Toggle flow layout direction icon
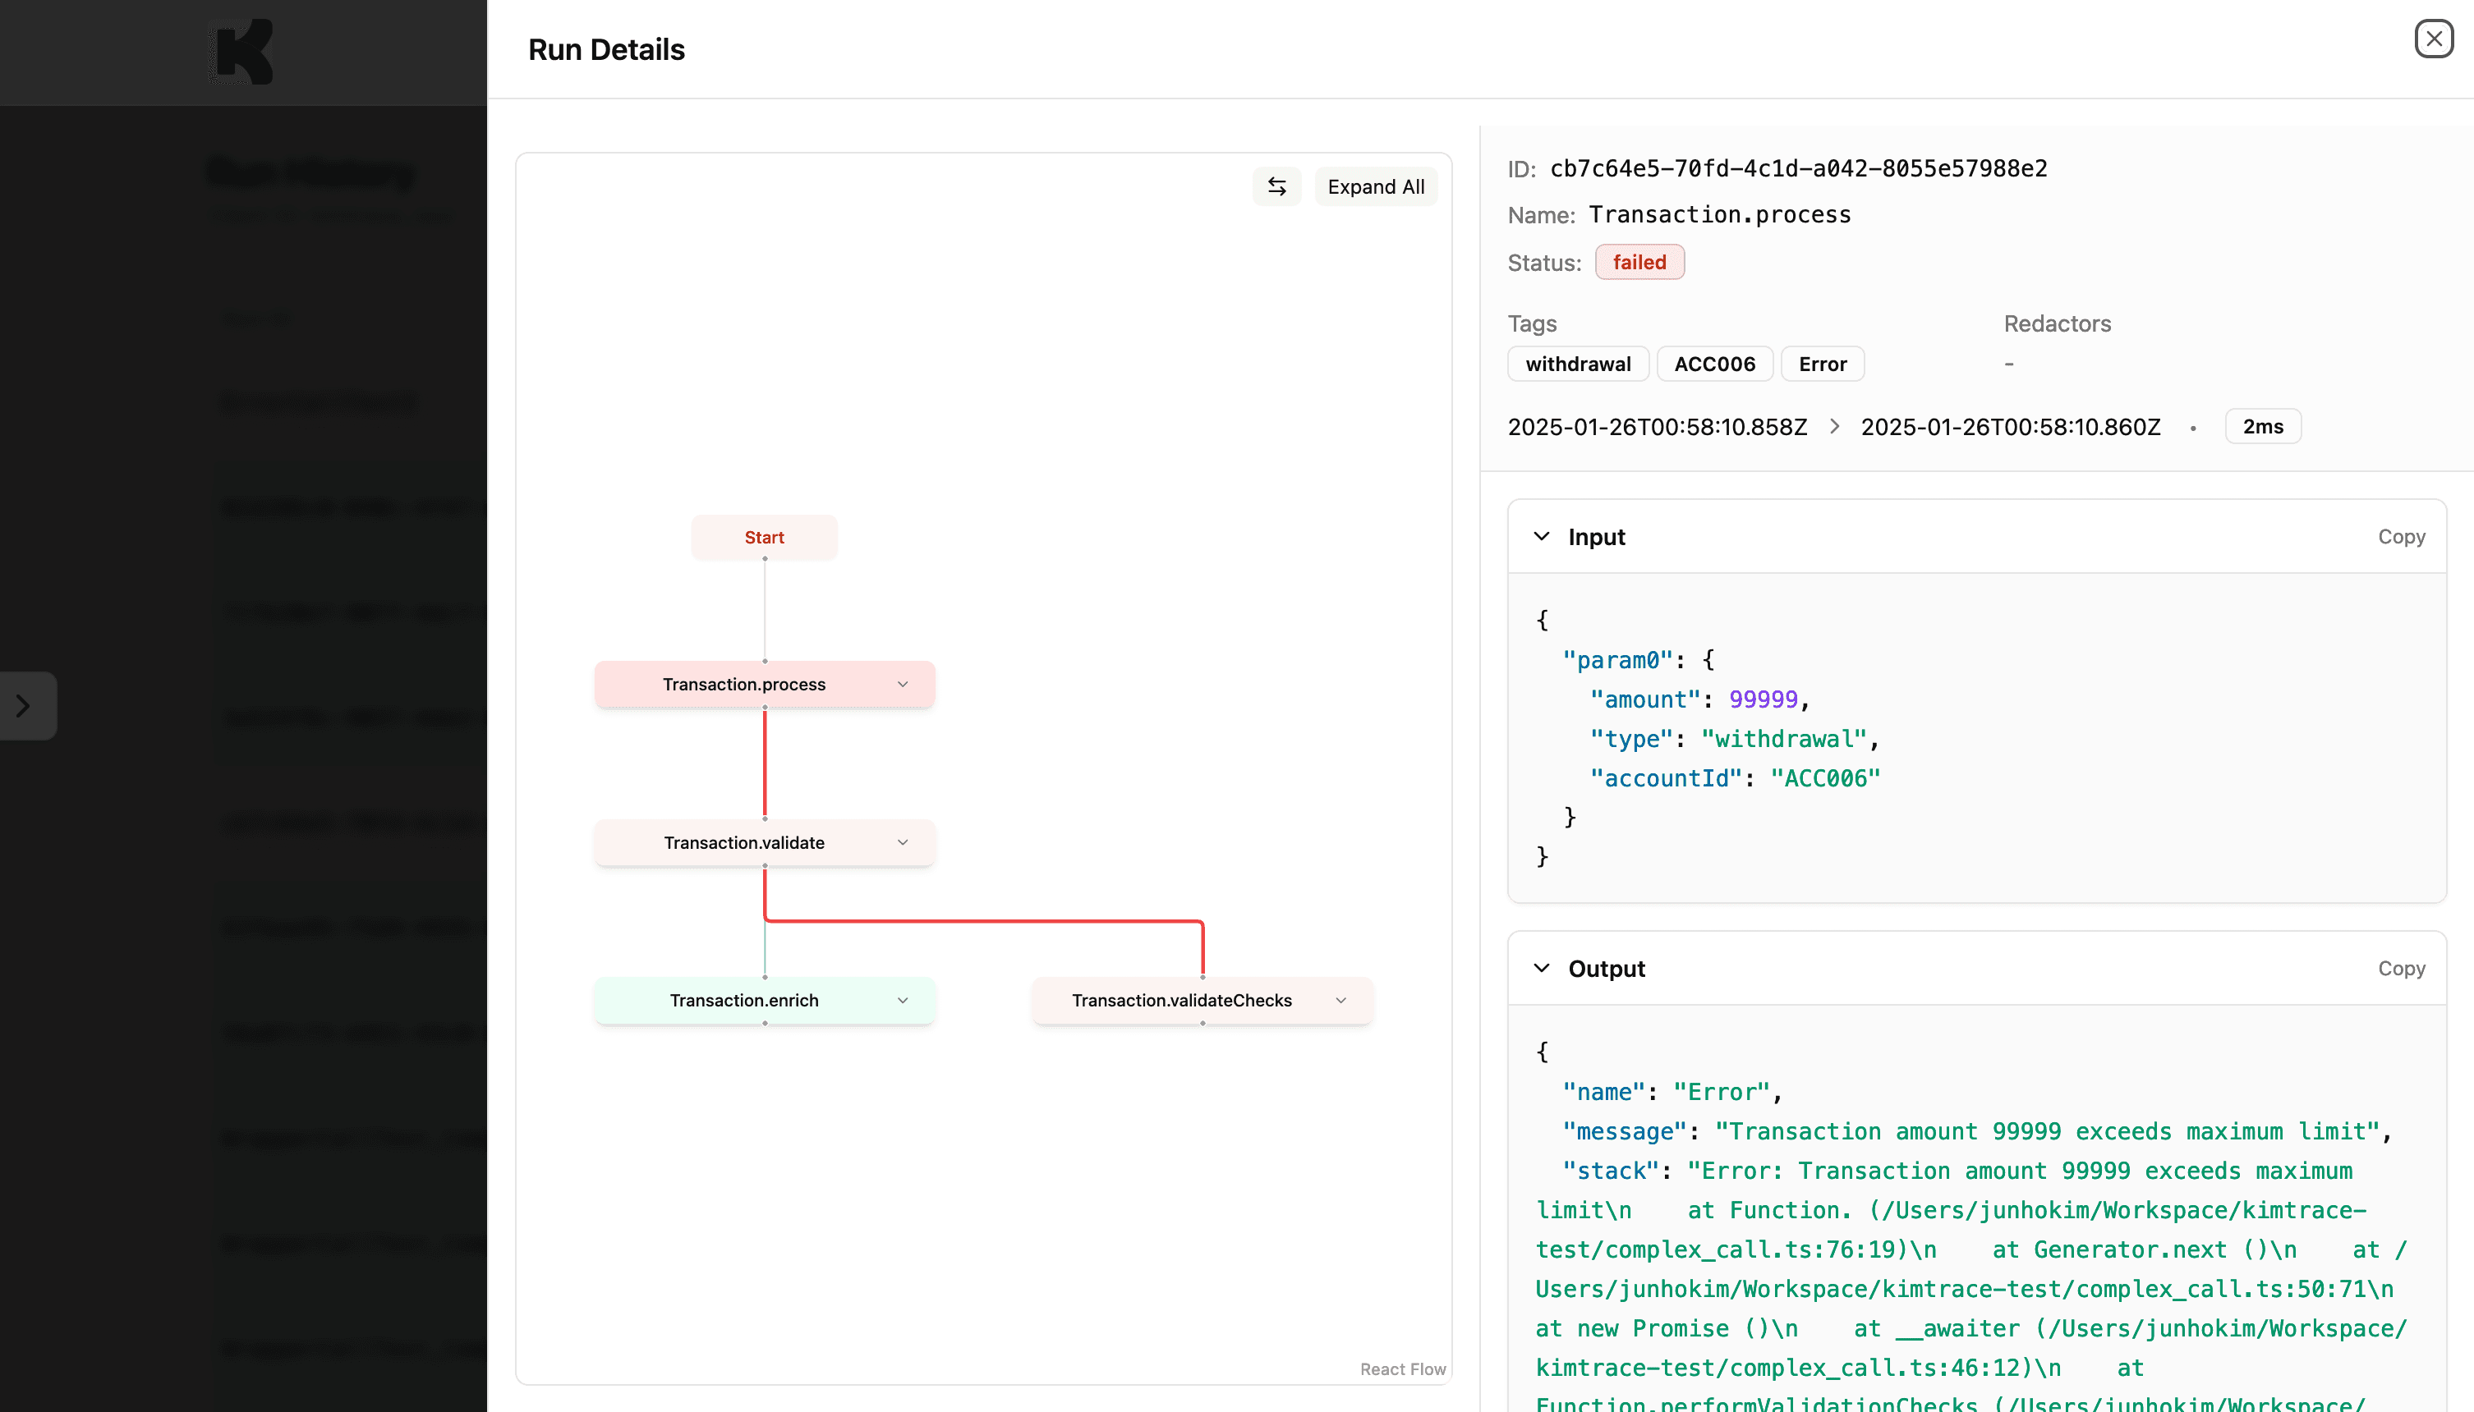This screenshot has width=2474, height=1412. coord(1276,186)
